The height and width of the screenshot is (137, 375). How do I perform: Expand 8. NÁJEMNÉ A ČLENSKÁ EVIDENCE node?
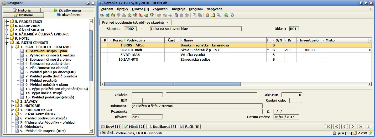7,34
